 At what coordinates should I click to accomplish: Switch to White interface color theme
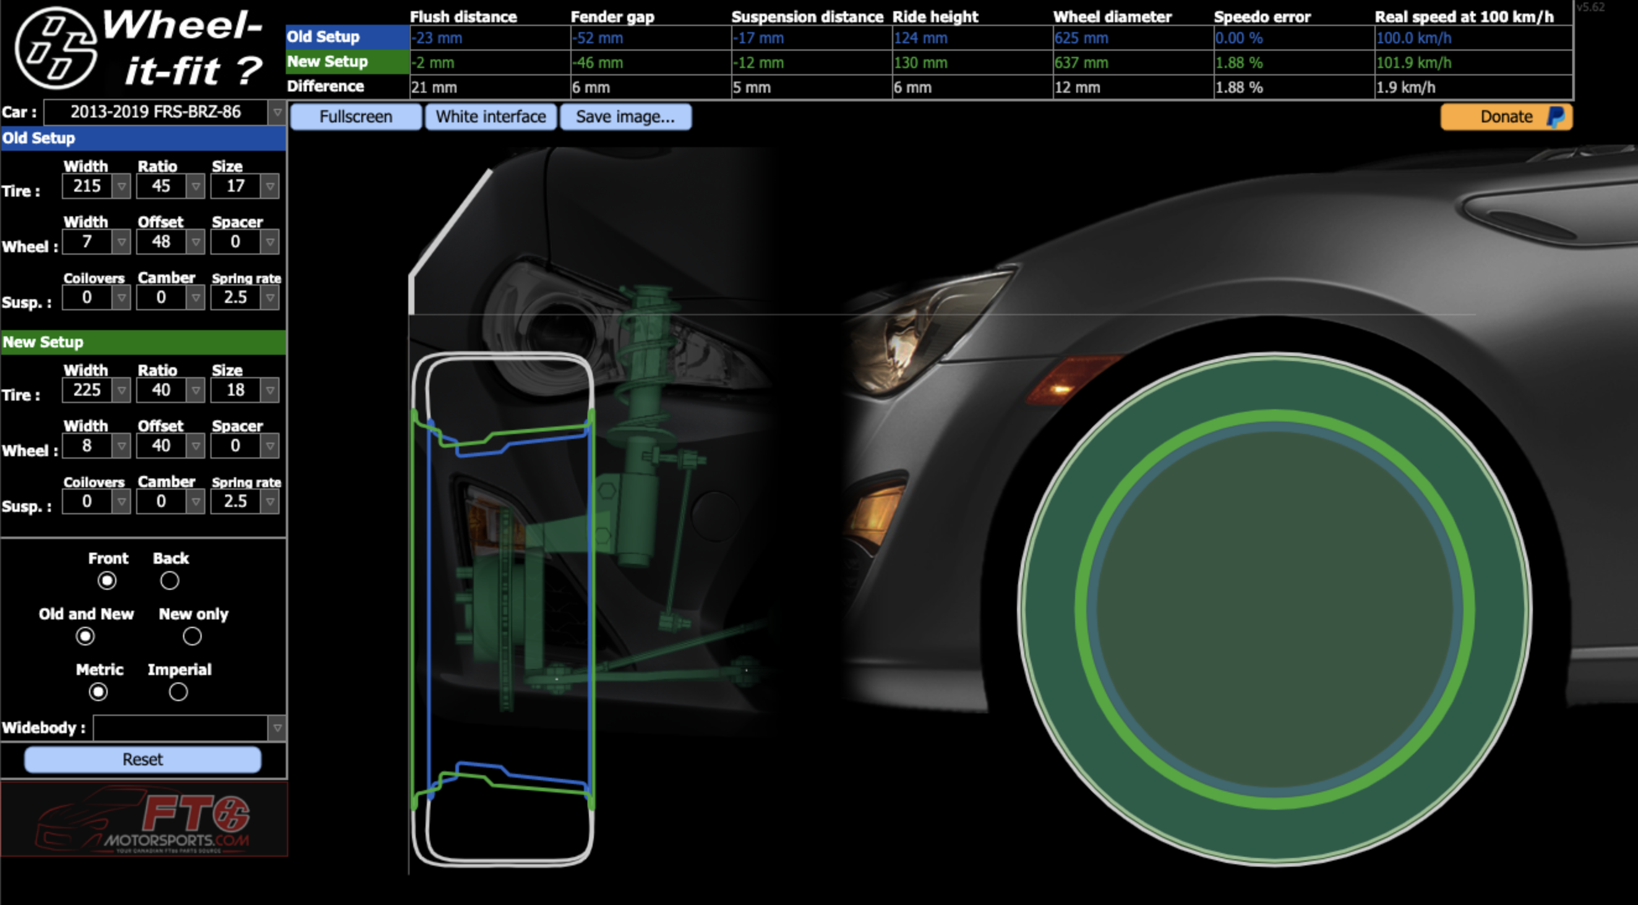491,117
